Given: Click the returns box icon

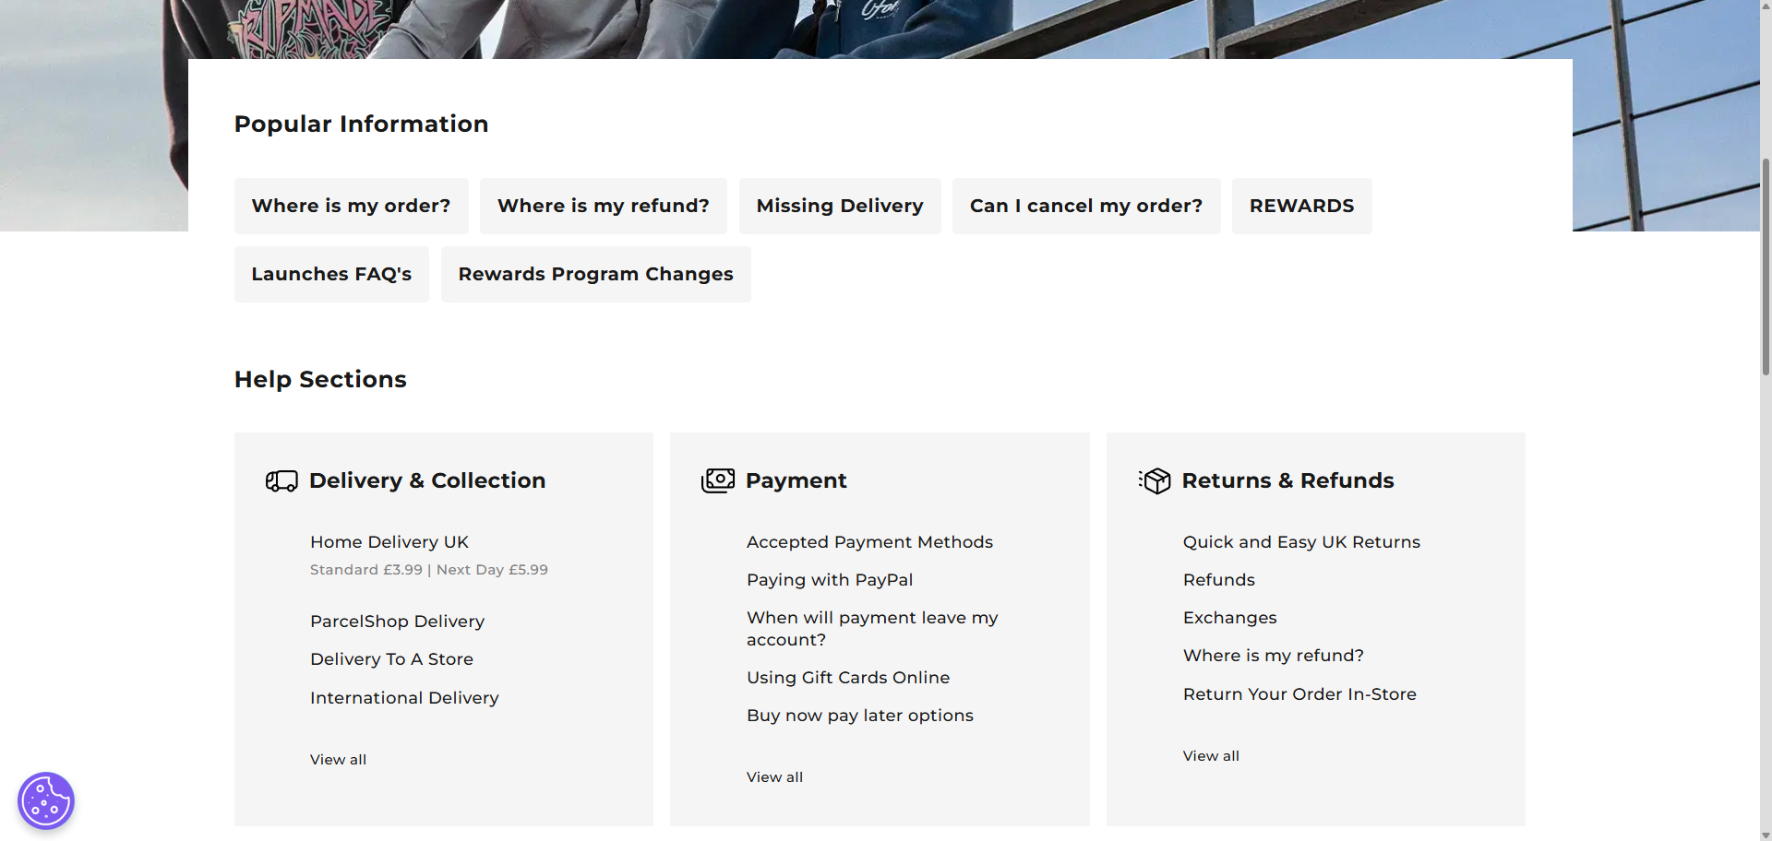Looking at the screenshot, I should (x=1155, y=480).
